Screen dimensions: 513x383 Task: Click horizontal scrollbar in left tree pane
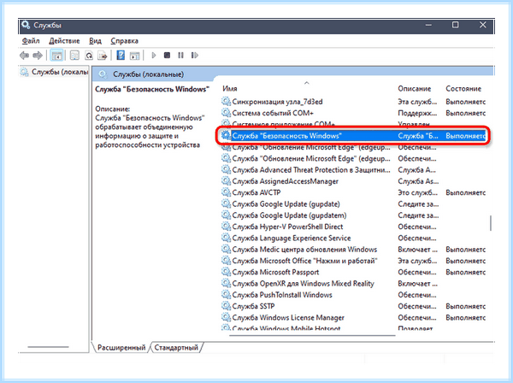point(49,347)
